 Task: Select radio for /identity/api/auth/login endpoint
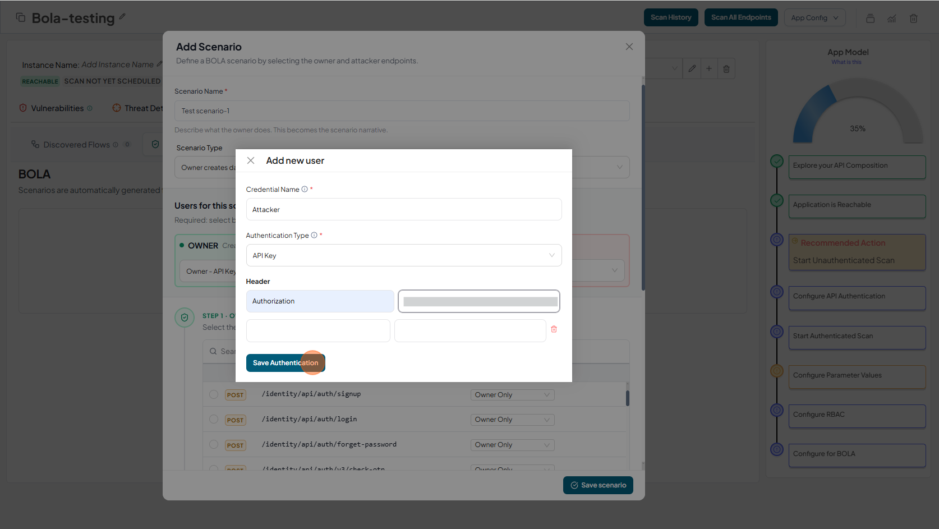pyautogui.click(x=214, y=419)
